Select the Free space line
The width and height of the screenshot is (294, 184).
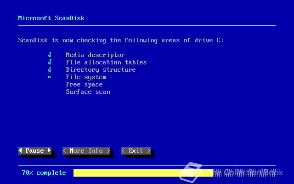[x=85, y=85]
